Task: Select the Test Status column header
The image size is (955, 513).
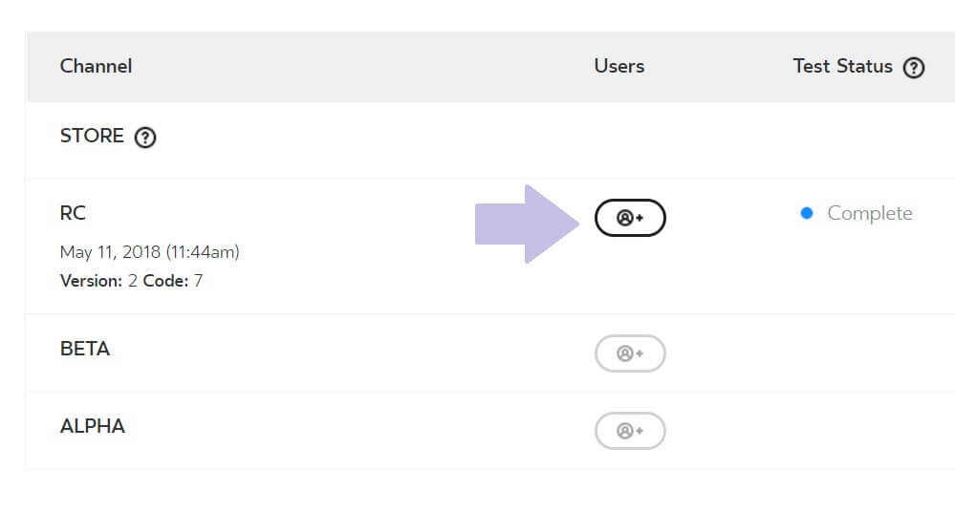Action: [x=842, y=66]
